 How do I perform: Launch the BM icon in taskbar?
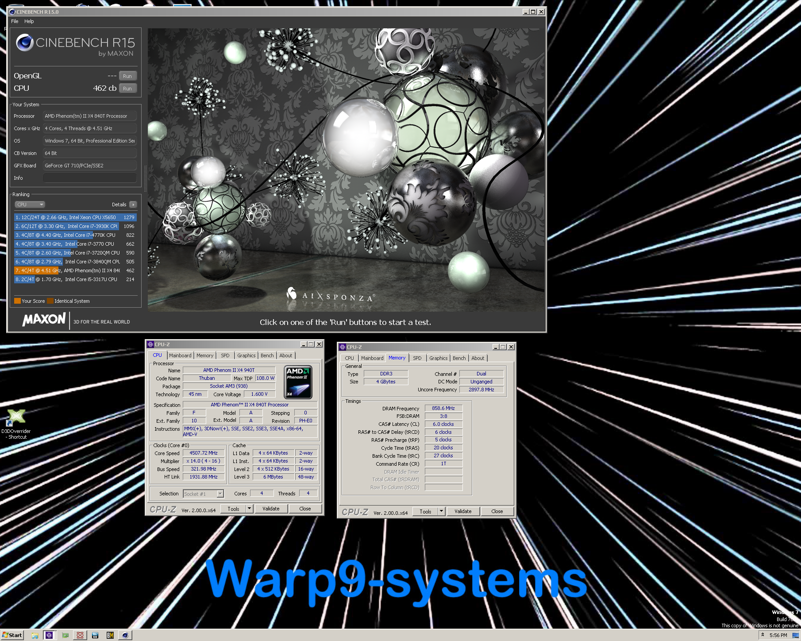click(110, 635)
